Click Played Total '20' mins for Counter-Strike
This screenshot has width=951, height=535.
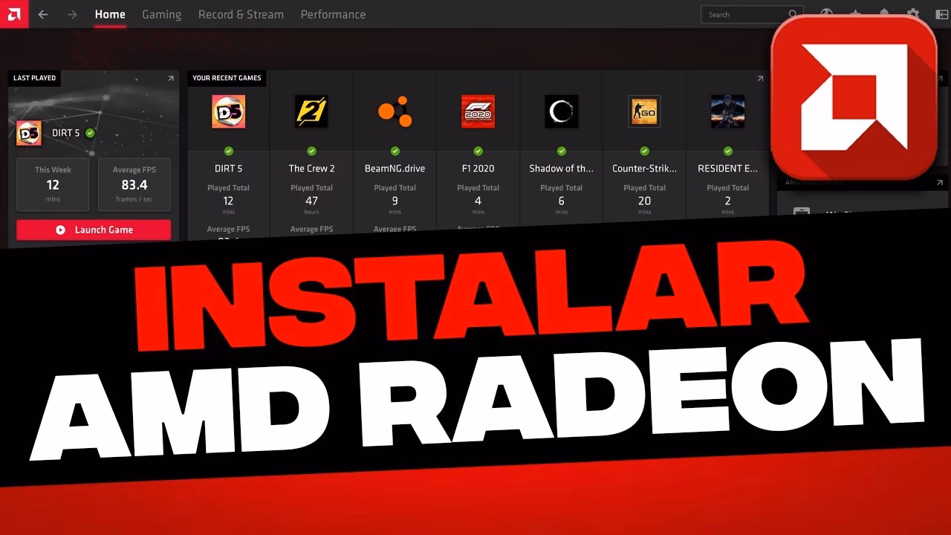click(644, 201)
